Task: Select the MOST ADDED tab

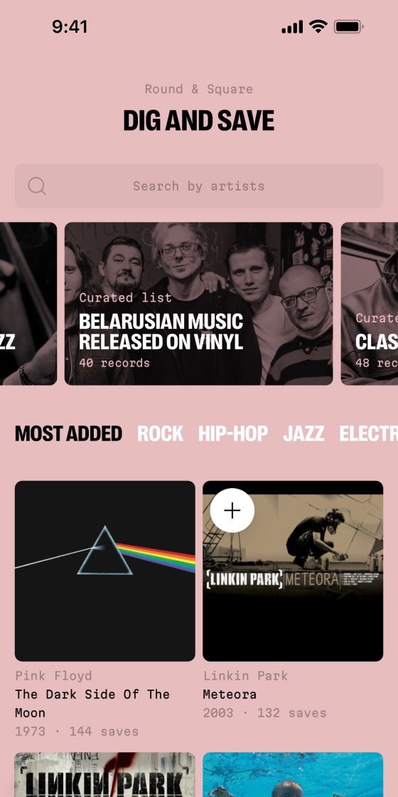Action: click(68, 433)
